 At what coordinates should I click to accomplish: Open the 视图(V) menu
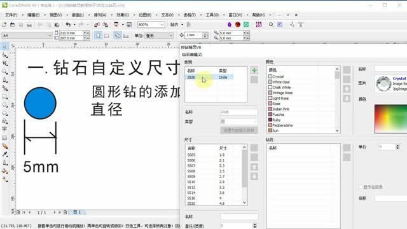click(56, 15)
